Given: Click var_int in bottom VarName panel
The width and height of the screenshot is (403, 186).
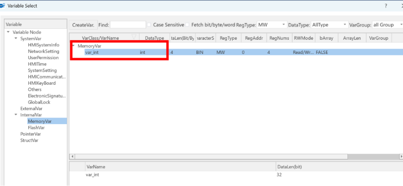Looking at the screenshot, I should (93, 175).
